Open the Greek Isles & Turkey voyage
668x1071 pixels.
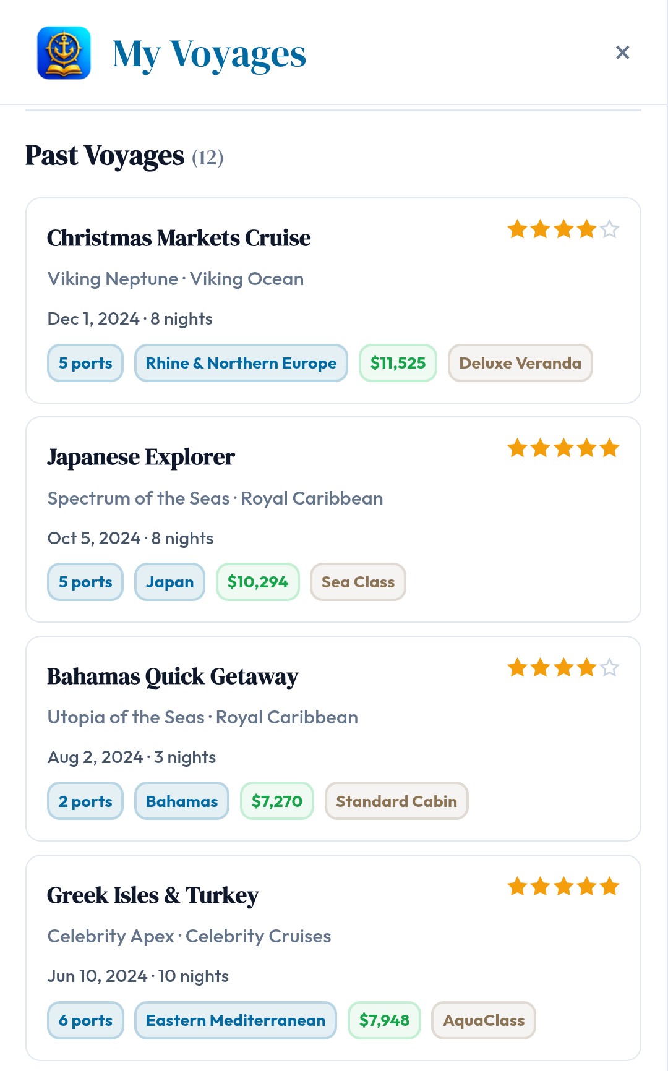tap(153, 896)
